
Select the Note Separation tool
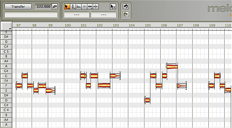coord(96,7)
